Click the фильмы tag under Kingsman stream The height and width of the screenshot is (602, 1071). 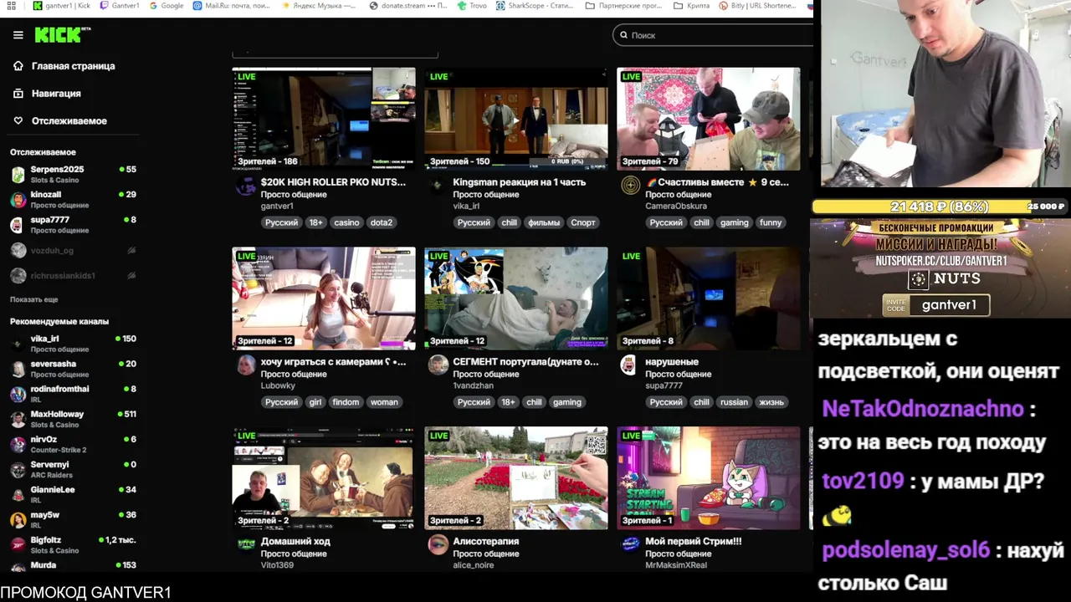[544, 222]
